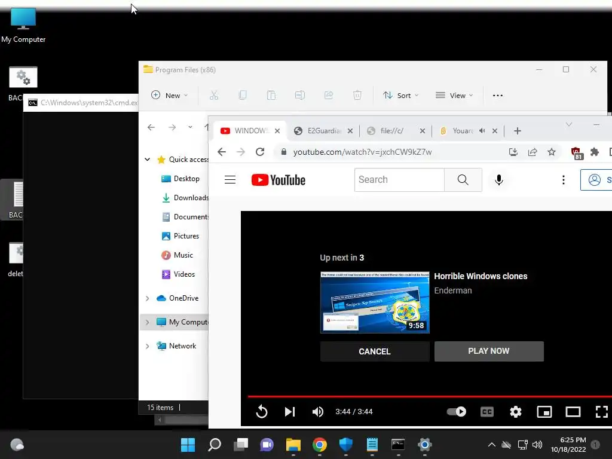Switch to the WINDOWS YouTube tab
Image resolution: width=612 pixels, height=459 pixels.
[x=250, y=131]
